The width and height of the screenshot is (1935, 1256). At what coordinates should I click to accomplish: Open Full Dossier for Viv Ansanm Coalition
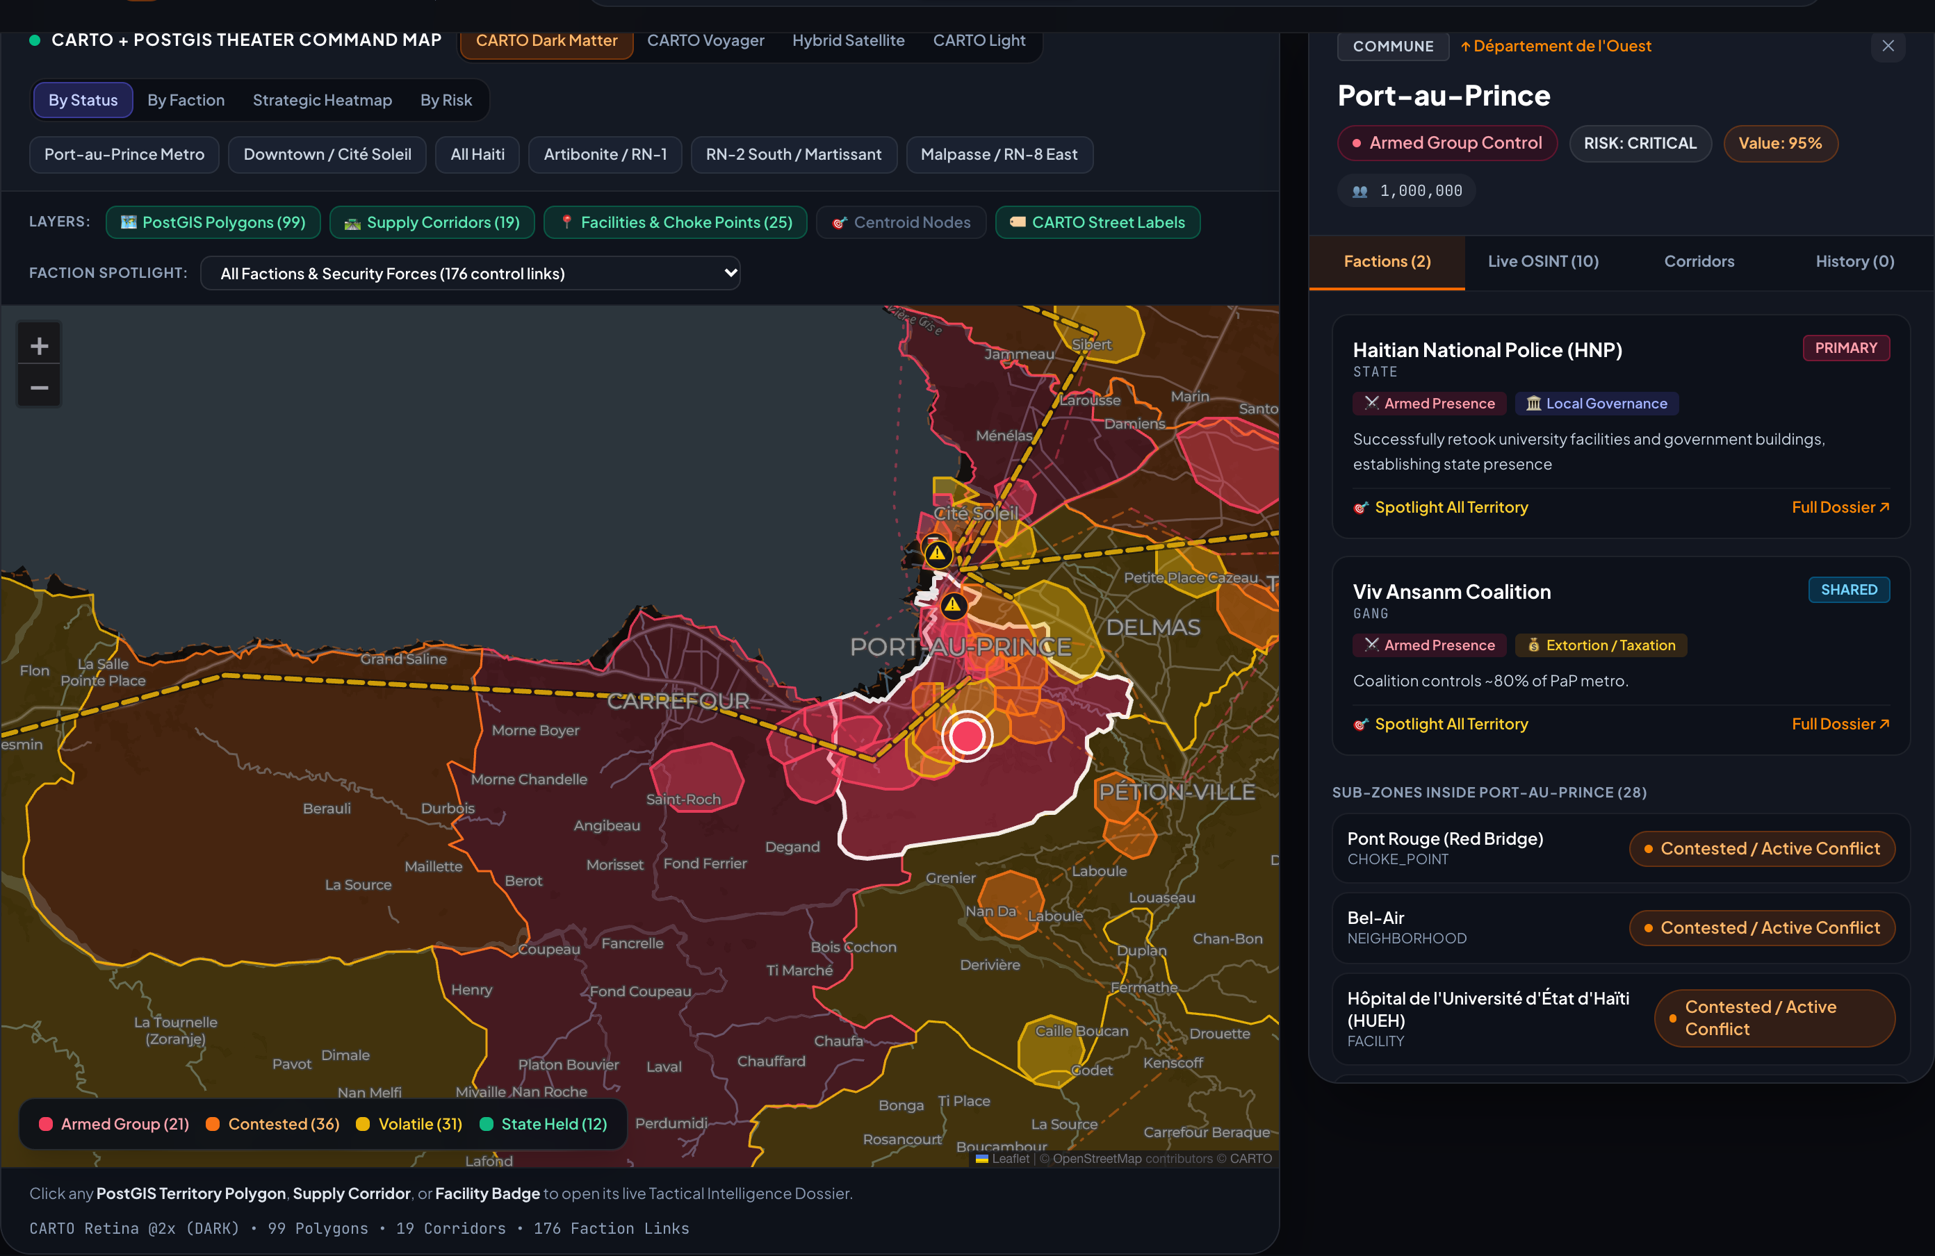pyautogui.click(x=1840, y=725)
